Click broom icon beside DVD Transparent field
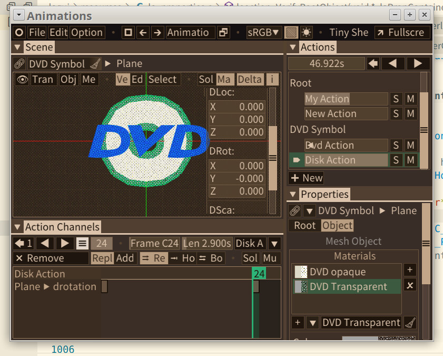 pos(410,323)
